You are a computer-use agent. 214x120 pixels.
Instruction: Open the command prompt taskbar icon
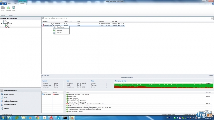pyautogui.click(x=65, y=118)
